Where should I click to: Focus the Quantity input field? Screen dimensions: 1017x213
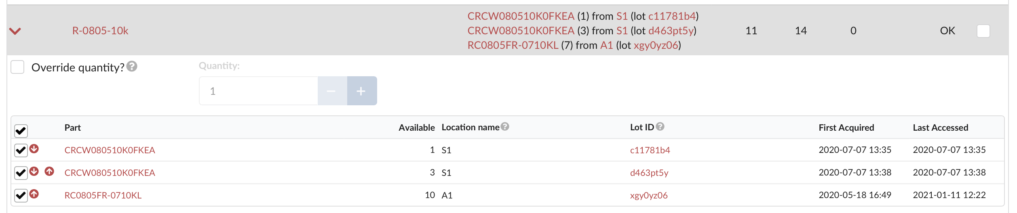click(259, 91)
